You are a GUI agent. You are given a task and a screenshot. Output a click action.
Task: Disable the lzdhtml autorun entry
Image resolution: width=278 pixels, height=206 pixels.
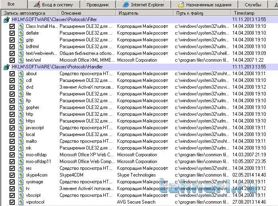click(x=12, y=47)
